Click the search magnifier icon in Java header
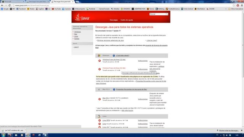This screenshot has width=244, height=137. [167, 14]
